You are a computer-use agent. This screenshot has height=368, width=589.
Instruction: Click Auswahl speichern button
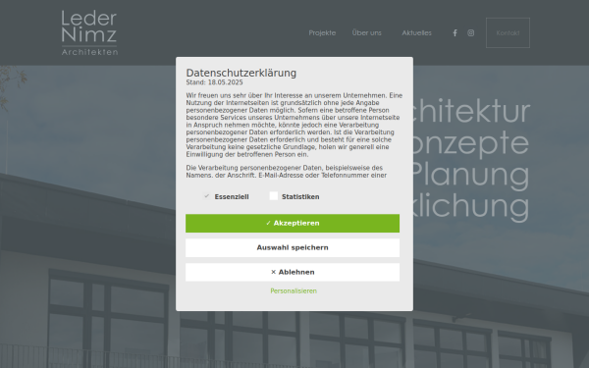[293, 248]
